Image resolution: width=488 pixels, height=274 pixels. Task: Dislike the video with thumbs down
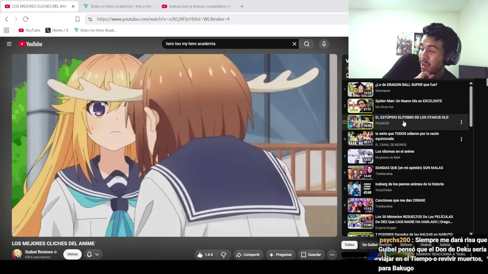224,255
